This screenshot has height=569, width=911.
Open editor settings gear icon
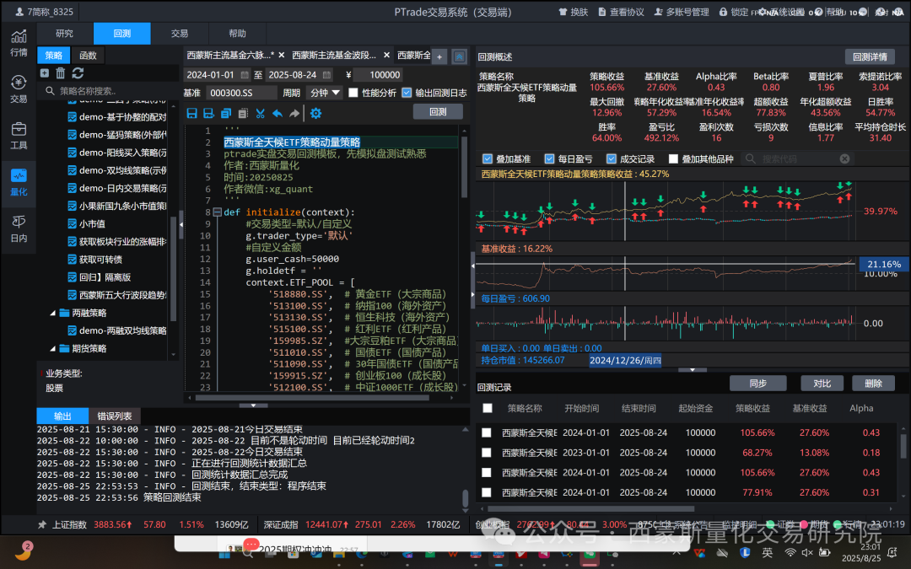pos(315,113)
